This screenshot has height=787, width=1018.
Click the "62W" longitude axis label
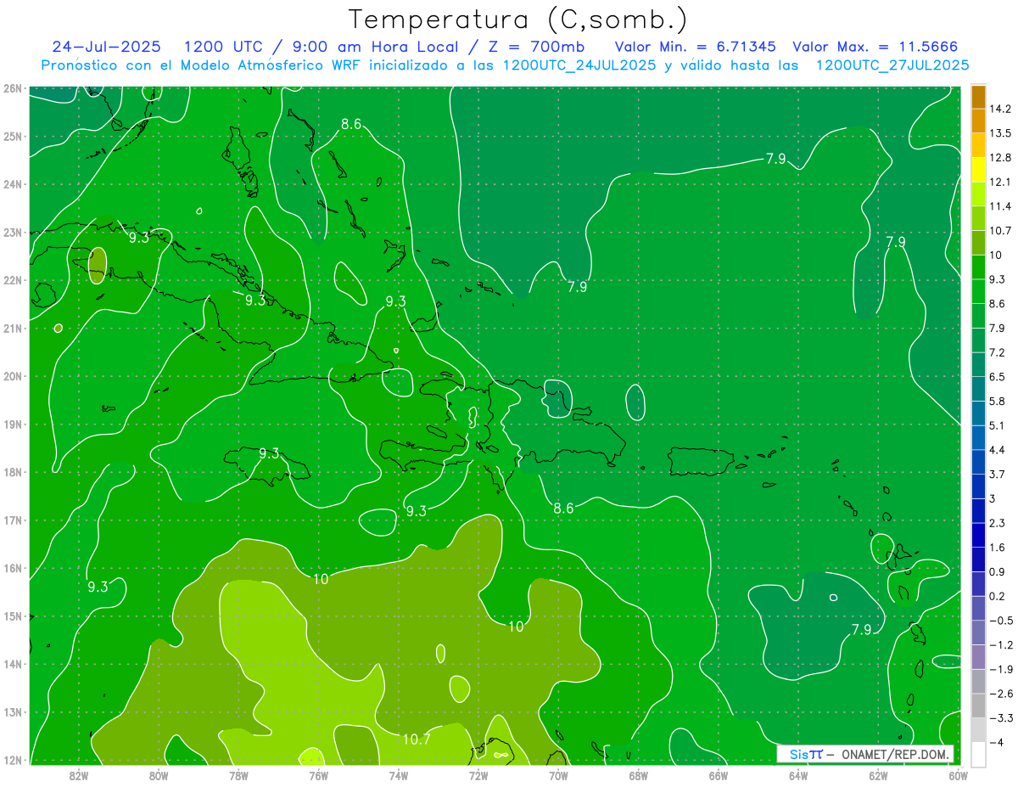878,775
